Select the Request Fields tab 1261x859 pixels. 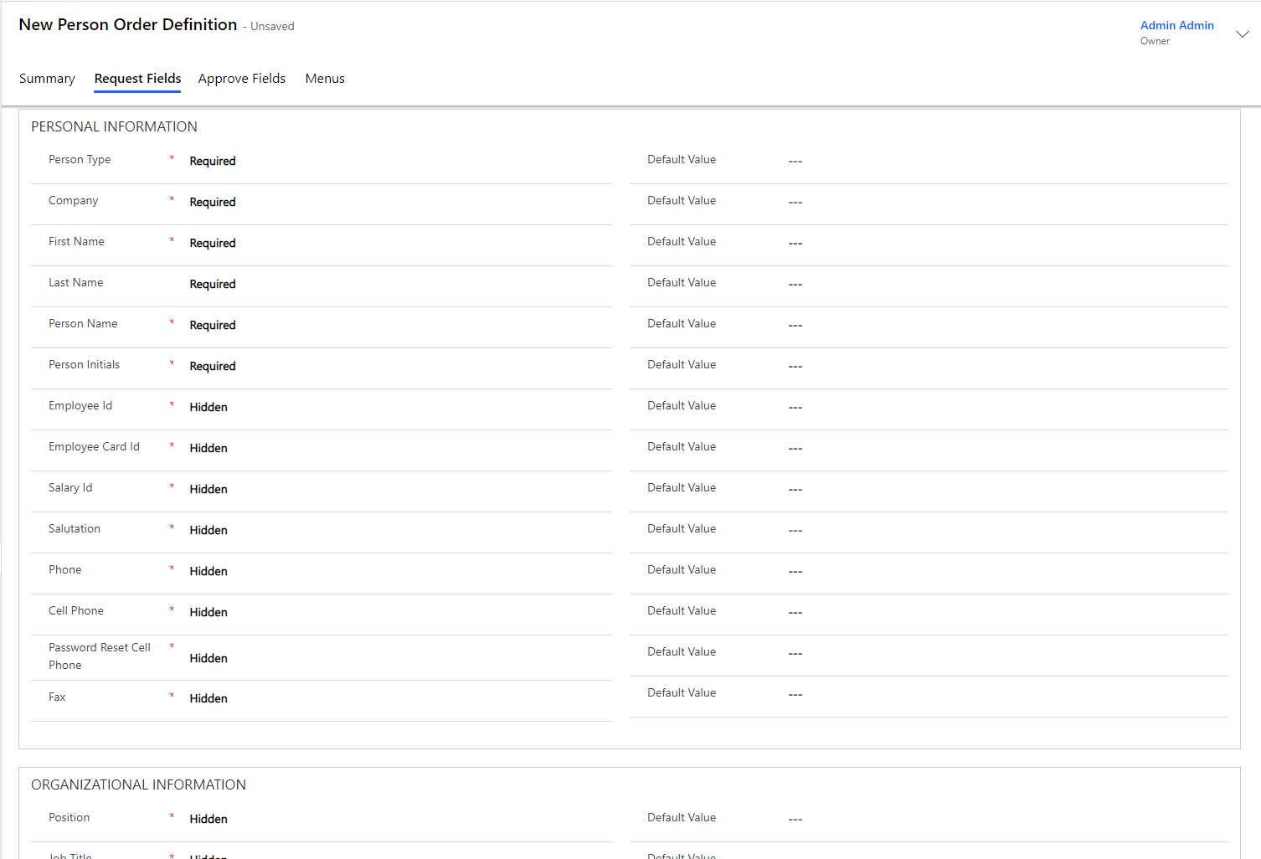click(137, 79)
